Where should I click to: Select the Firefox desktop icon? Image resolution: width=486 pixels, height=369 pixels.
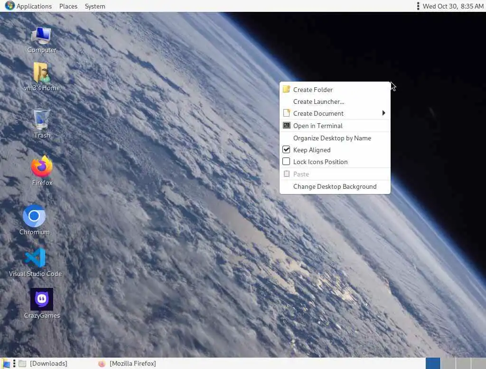point(42,171)
